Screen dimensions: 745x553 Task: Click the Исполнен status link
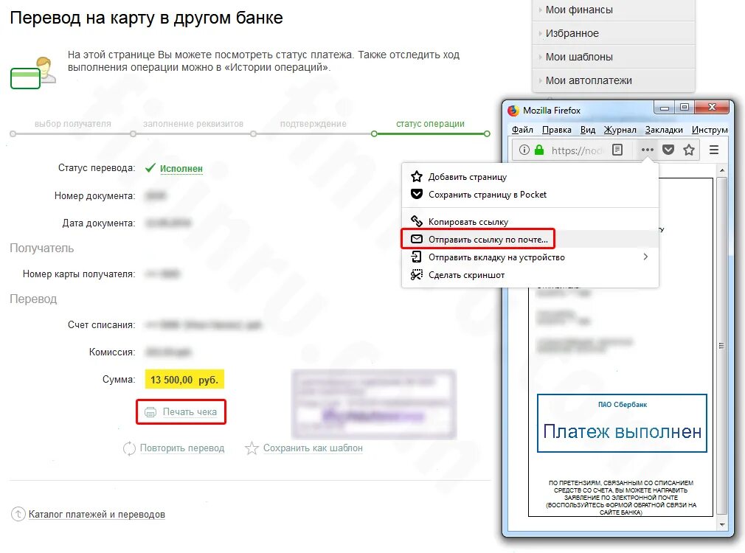181,169
